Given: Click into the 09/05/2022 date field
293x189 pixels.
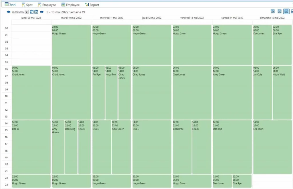Looking at the screenshot, I should point(18,12).
